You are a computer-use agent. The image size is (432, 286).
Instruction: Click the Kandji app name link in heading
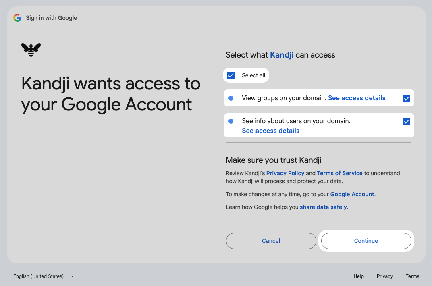pyautogui.click(x=282, y=55)
